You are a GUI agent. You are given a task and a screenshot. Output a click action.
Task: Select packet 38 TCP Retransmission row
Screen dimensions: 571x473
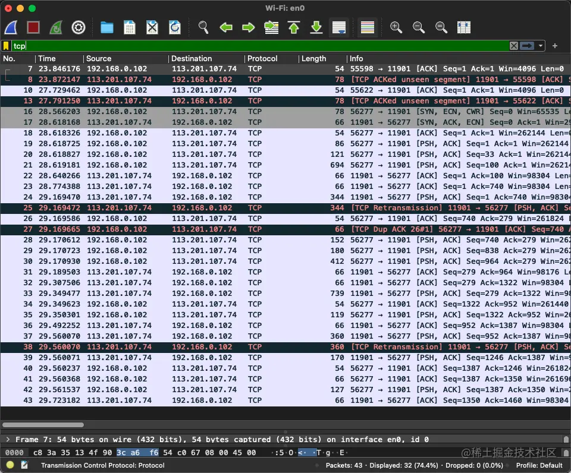click(x=285, y=347)
